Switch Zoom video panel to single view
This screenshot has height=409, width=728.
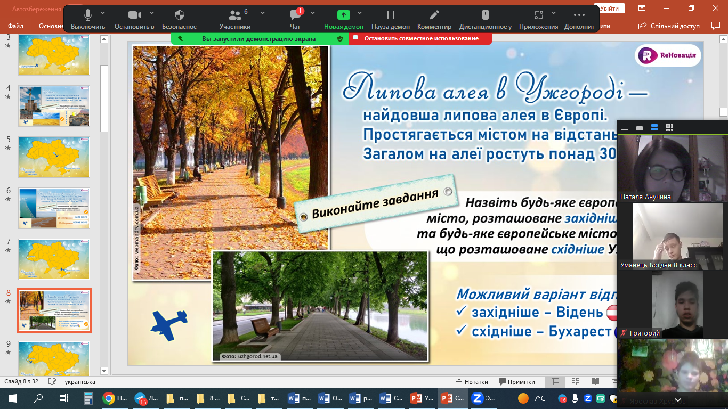click(640, 128)
